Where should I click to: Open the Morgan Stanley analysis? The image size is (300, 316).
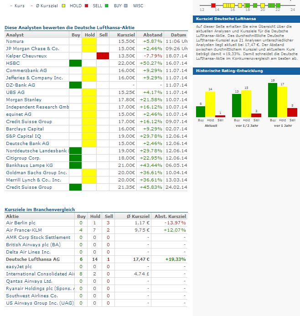[x=24, y=99]
